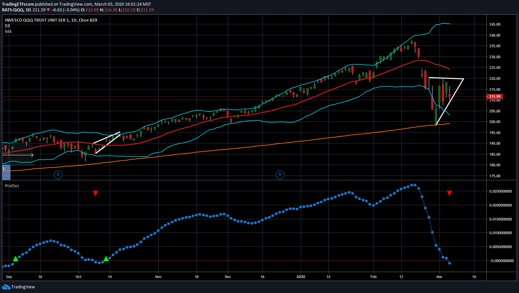Click the '225.00' price axis label

495,68
